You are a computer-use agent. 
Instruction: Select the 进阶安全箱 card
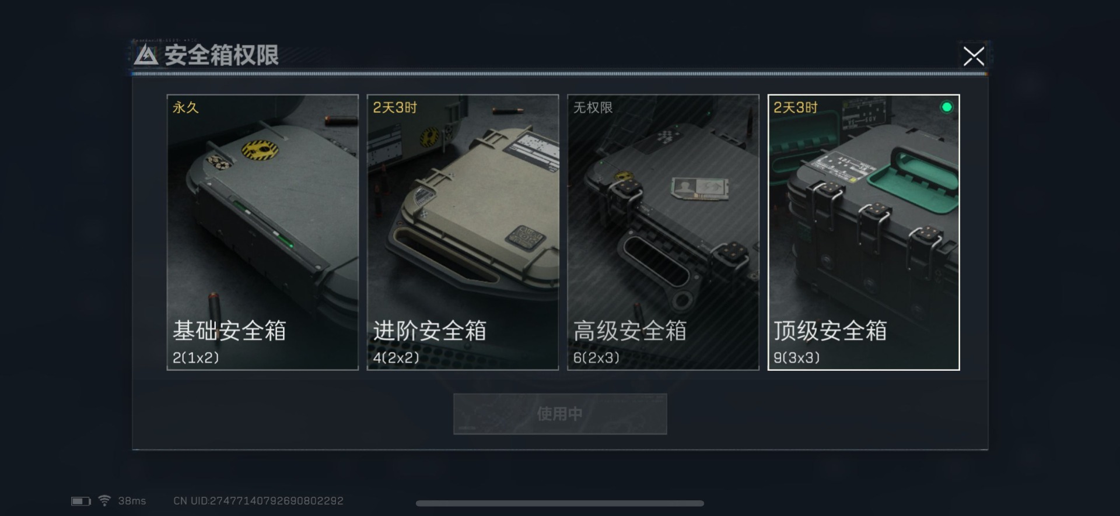tap(463, 232)
